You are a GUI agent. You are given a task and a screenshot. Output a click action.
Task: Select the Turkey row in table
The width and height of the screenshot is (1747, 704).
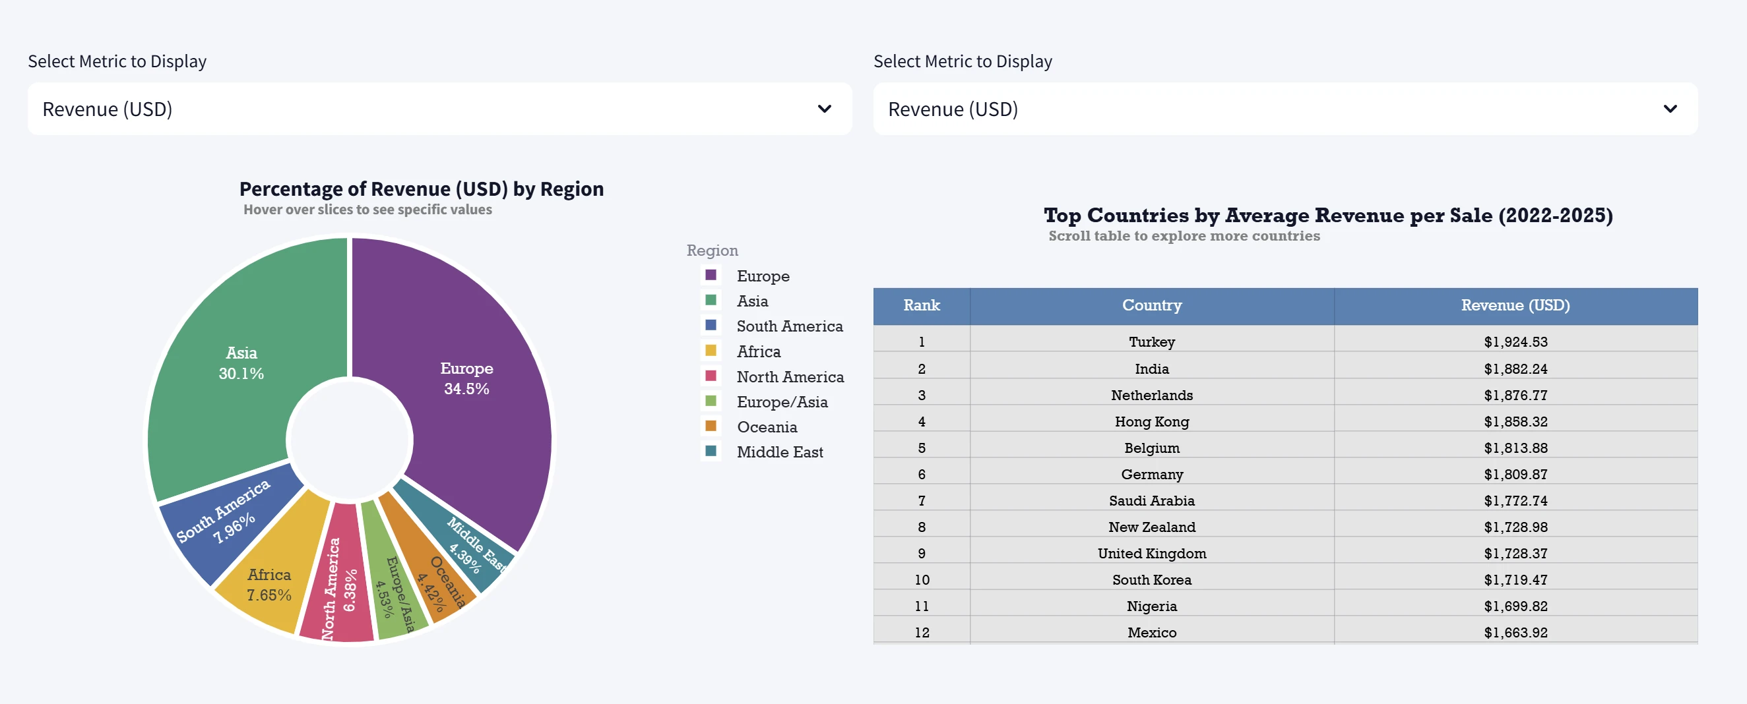[1151, 342]
